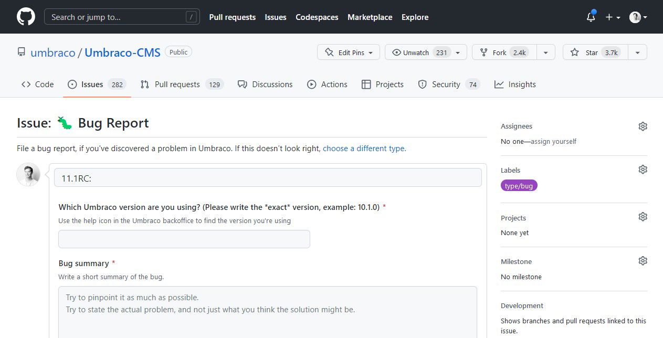Click the 231 watchers count
Screen dimensions: 663x338
tap(441, 52)
